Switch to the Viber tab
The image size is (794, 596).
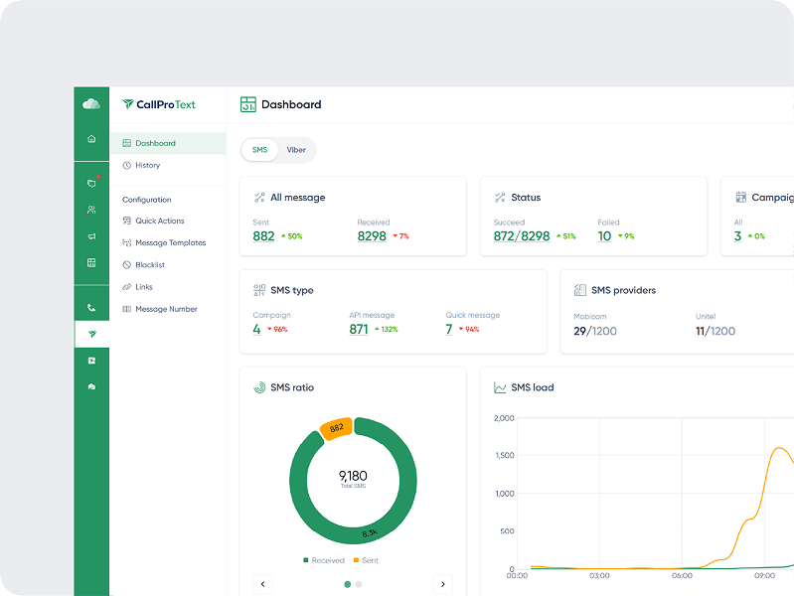tap(296, 150)
